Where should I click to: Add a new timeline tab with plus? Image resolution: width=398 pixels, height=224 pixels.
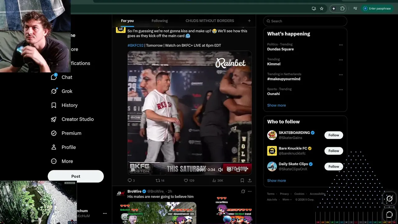249,21
